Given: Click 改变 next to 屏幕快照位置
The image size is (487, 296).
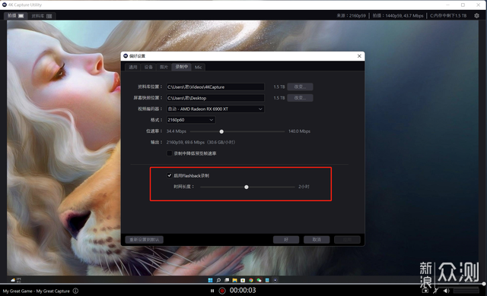Looking at the screenshot, I should coord(300,98).
